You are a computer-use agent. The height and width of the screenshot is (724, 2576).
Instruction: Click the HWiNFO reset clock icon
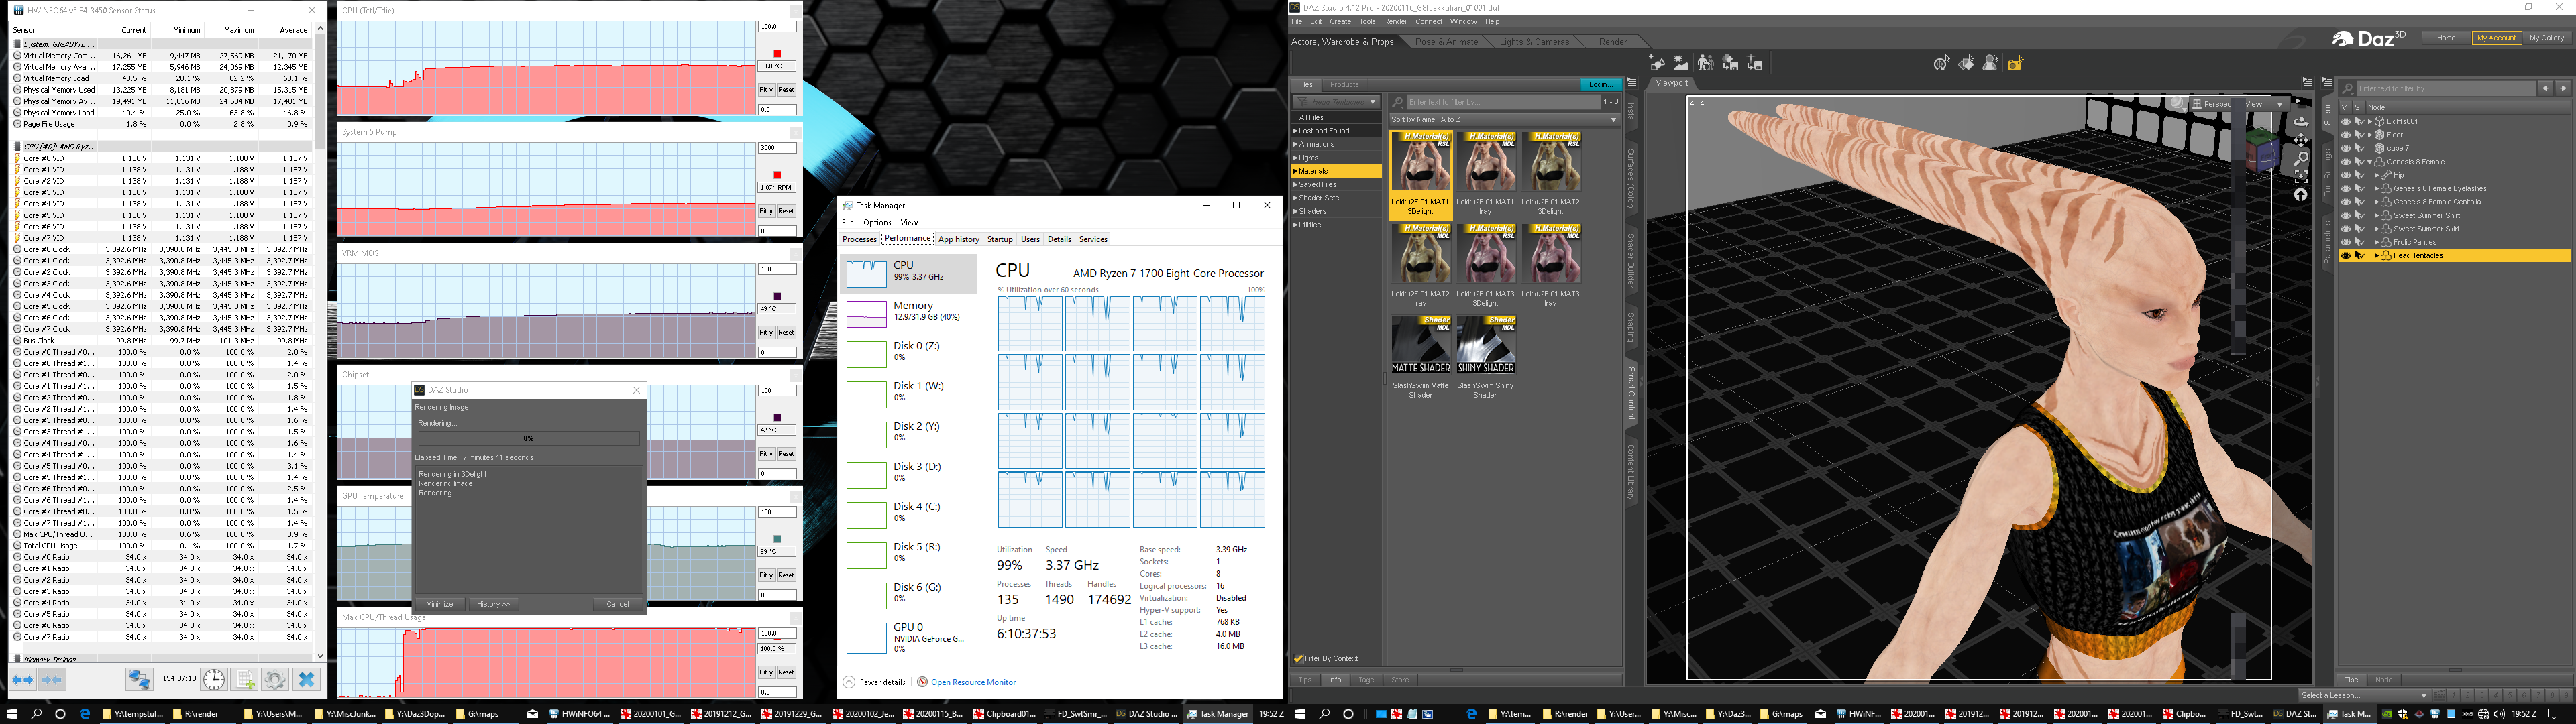[214, 680]
